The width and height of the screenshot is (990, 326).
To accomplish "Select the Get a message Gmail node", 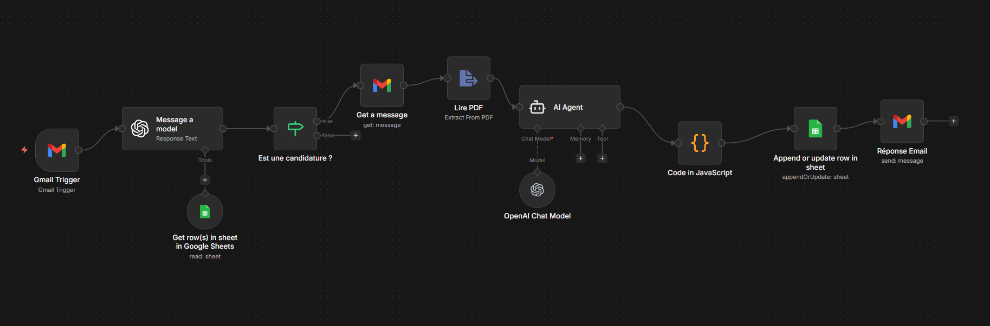I will tap(382, 85).
